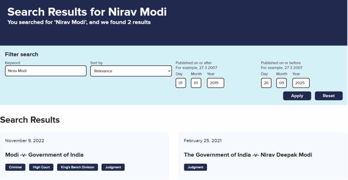This screenshot has width=348, height=180.
Task: Select the King's Bench Division tag
Action: pos(77,167)
